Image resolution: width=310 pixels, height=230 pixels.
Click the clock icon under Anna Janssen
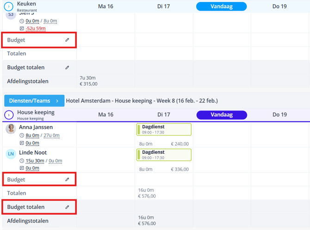(22, 136)
